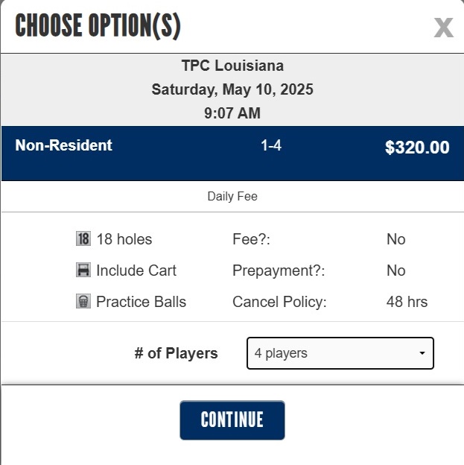Image resolution: width=464 pixels, height=465 pixels.
Task: Click the Practice Balls label
Action: click(141, 302)
